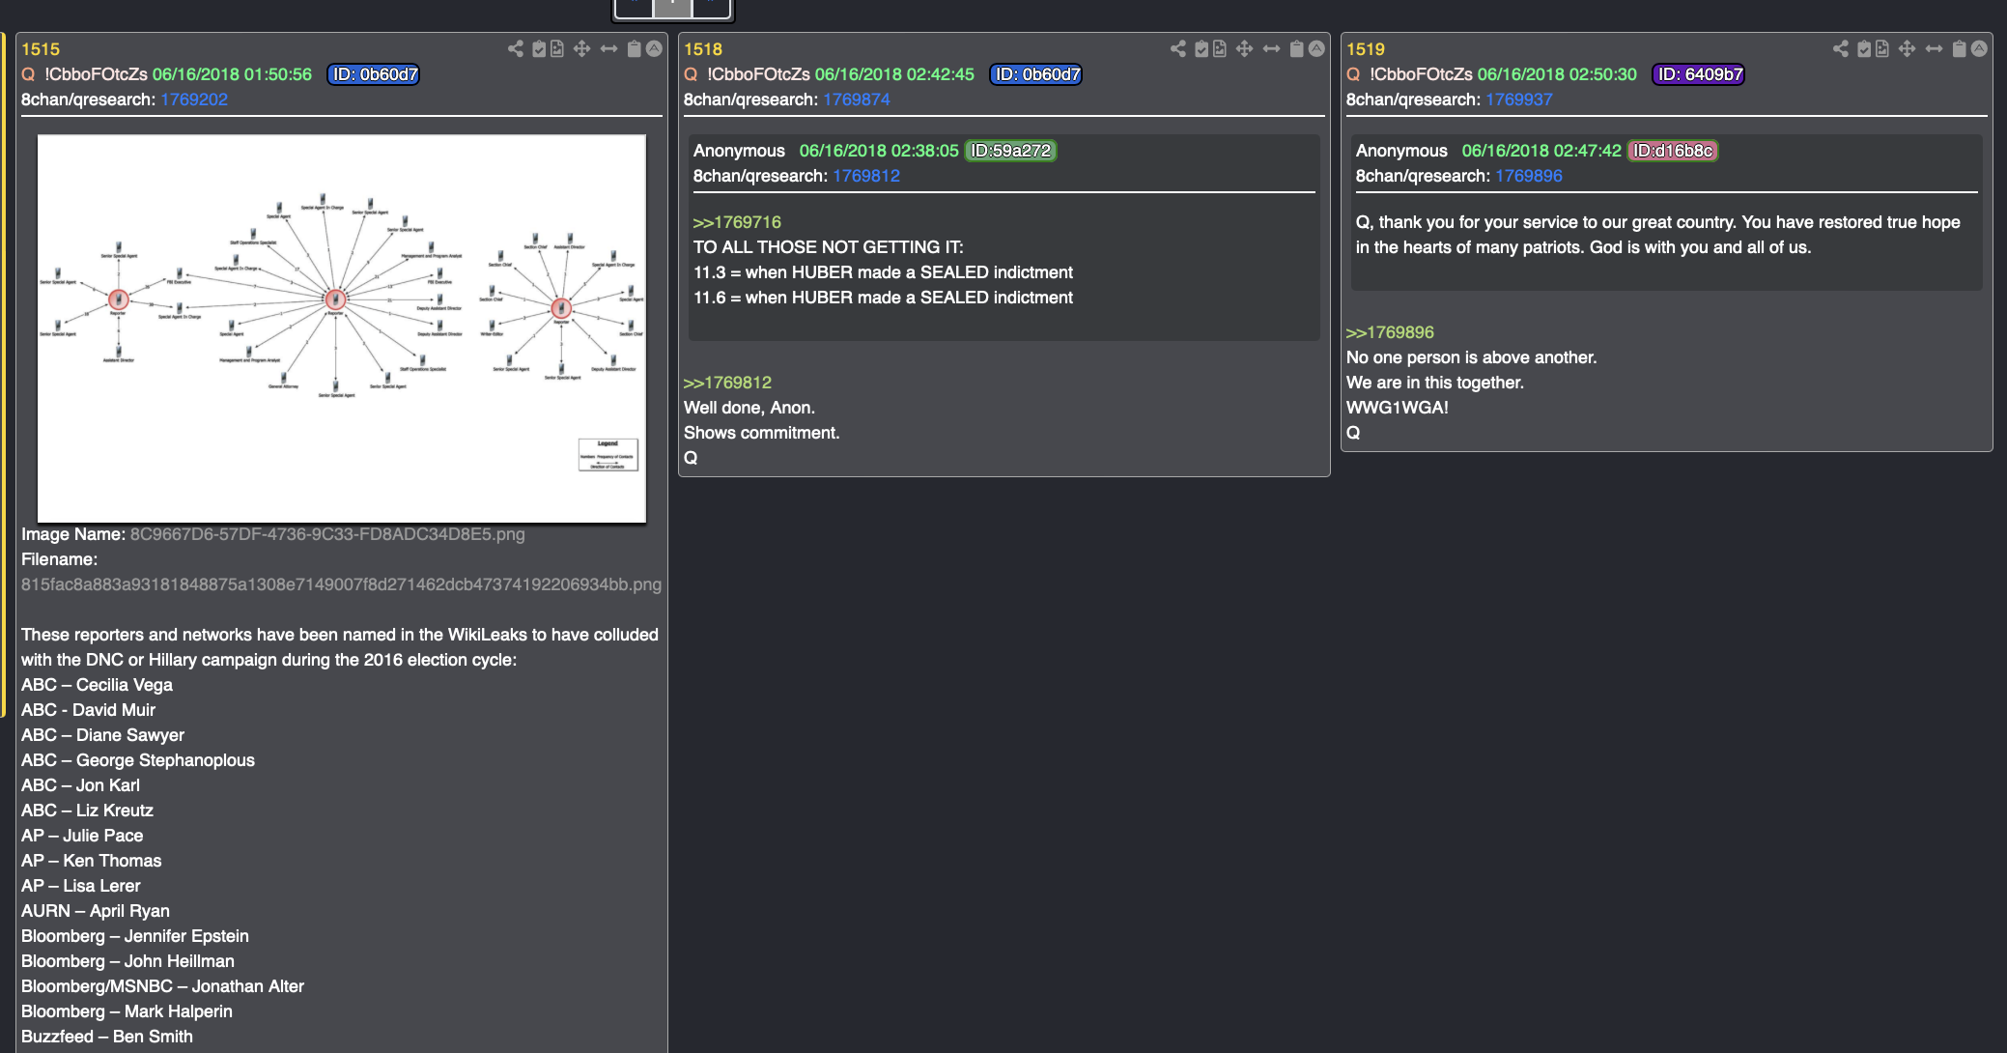Click the Q icon on post 1519
Screen dimensions: 2007x1053
(1353, 74)
